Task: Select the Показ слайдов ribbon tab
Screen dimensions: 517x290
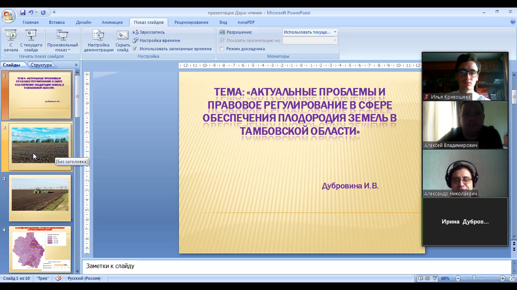Action: [149, 22]
